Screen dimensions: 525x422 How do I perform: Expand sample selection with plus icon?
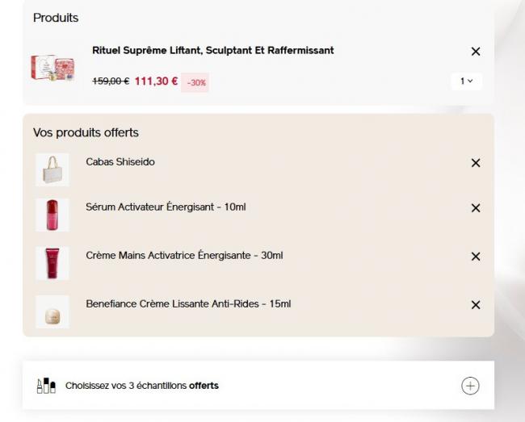[470, 386]
